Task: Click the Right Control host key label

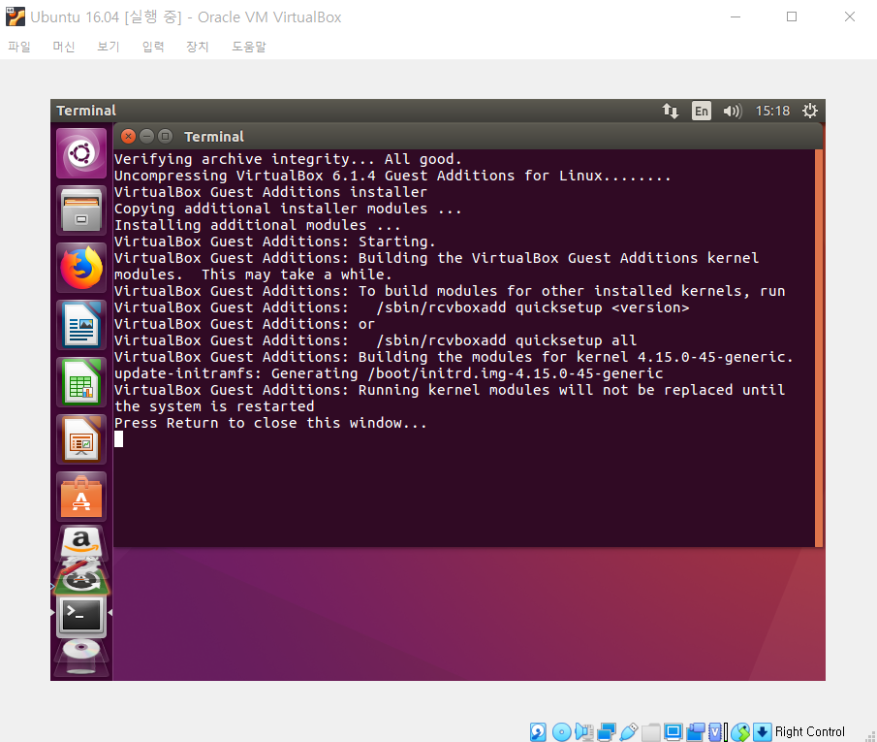Action: point(809,732)
